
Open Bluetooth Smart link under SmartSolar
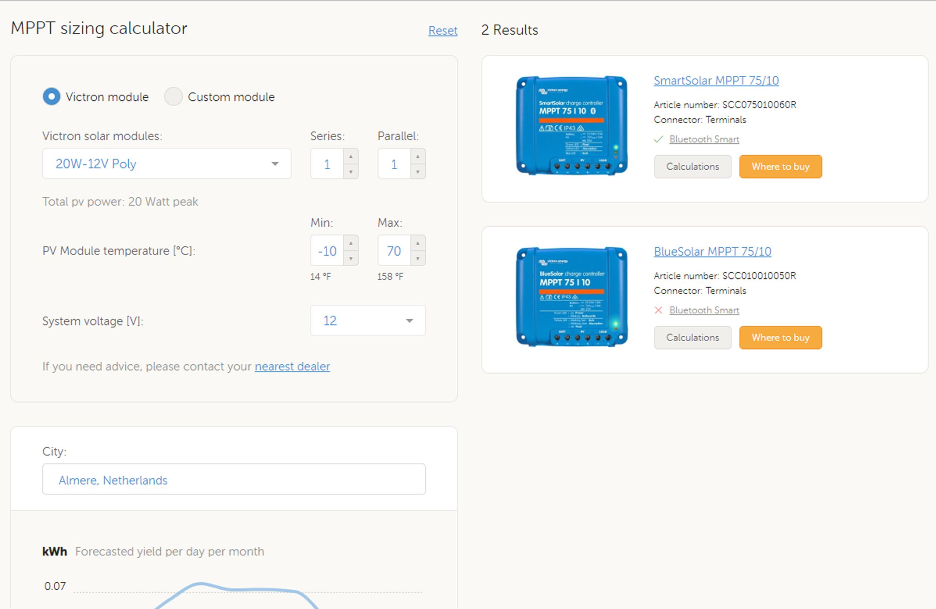pos(704,139)
